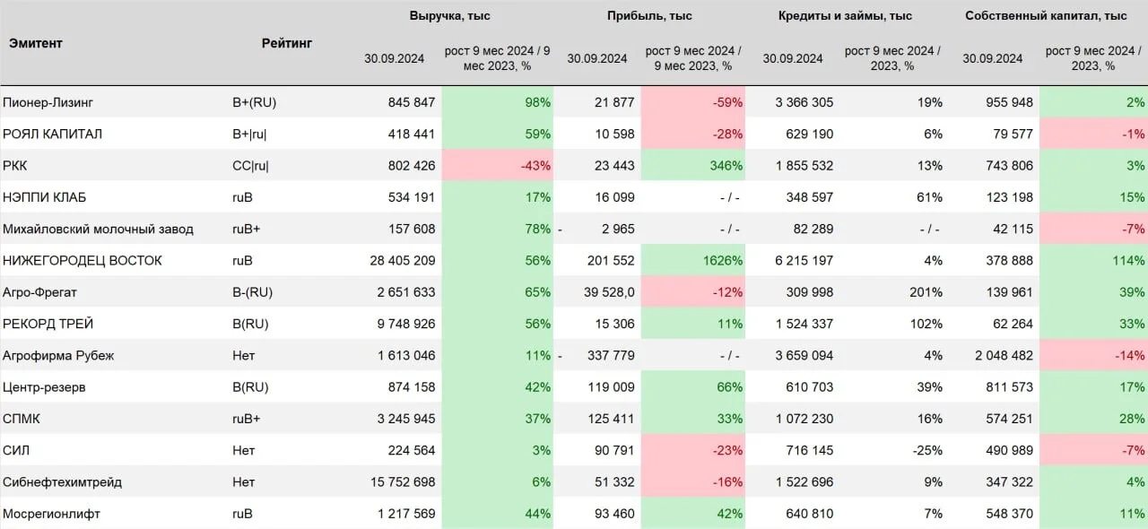Select equity value 79 577
The image size is (1148, 529).
click(1013, 134)
